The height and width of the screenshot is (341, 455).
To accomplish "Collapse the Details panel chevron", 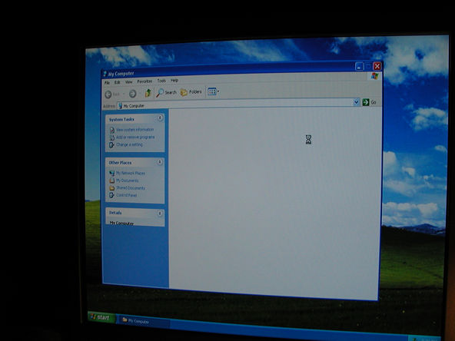I will [x=160, y=214].
